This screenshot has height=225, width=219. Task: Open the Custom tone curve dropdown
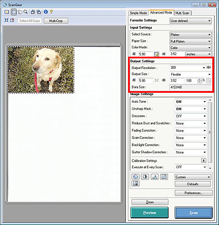192,177
